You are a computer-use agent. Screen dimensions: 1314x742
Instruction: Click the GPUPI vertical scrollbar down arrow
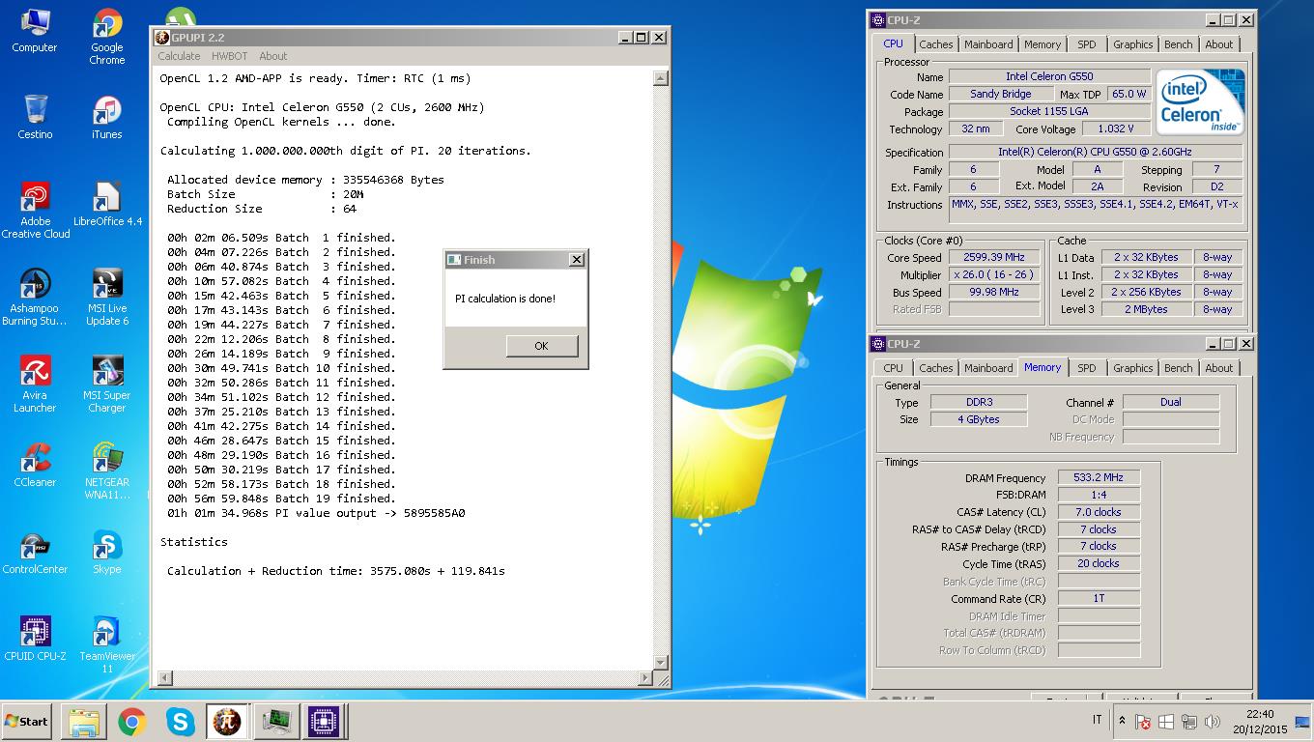tap(661, 663)
